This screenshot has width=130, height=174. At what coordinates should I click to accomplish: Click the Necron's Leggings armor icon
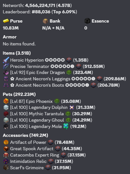[6, 79]
